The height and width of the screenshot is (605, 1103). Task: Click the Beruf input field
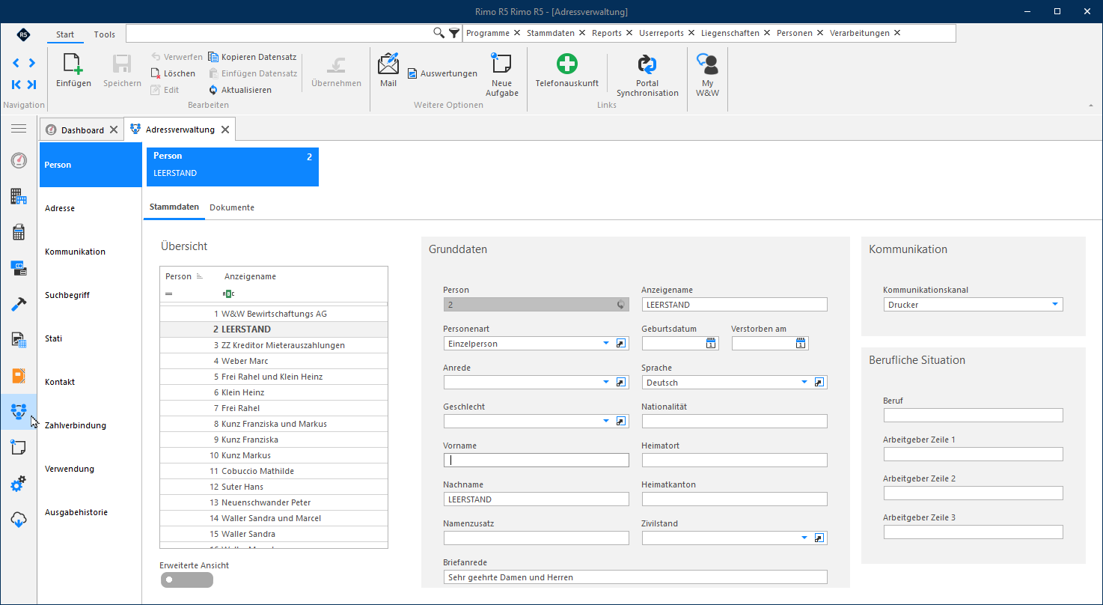974,415
